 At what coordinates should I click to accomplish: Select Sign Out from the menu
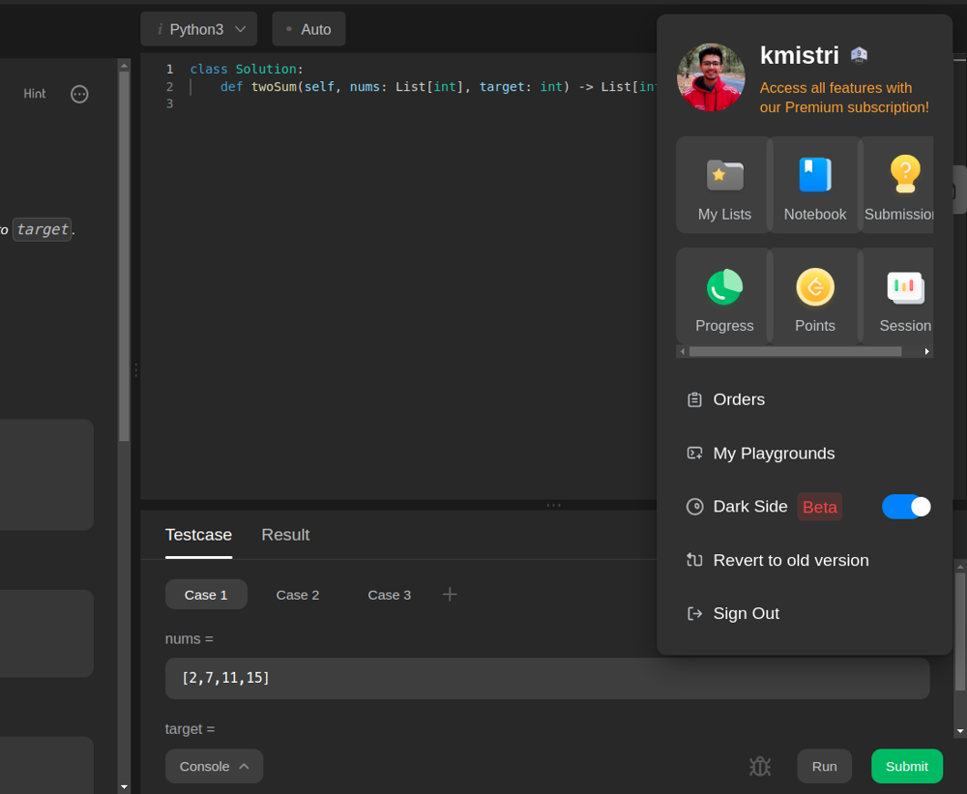click(x=745, y=613)
